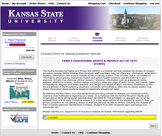162x136 pixels.
Task: Click the Kansas State University logo
Action: pyautogui.click(x=36, y=16)
